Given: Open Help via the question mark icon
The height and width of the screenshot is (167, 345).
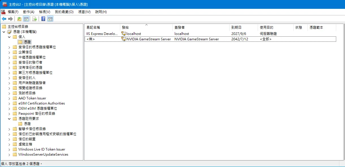Looking at the screenshot, I should click(43, 19).
